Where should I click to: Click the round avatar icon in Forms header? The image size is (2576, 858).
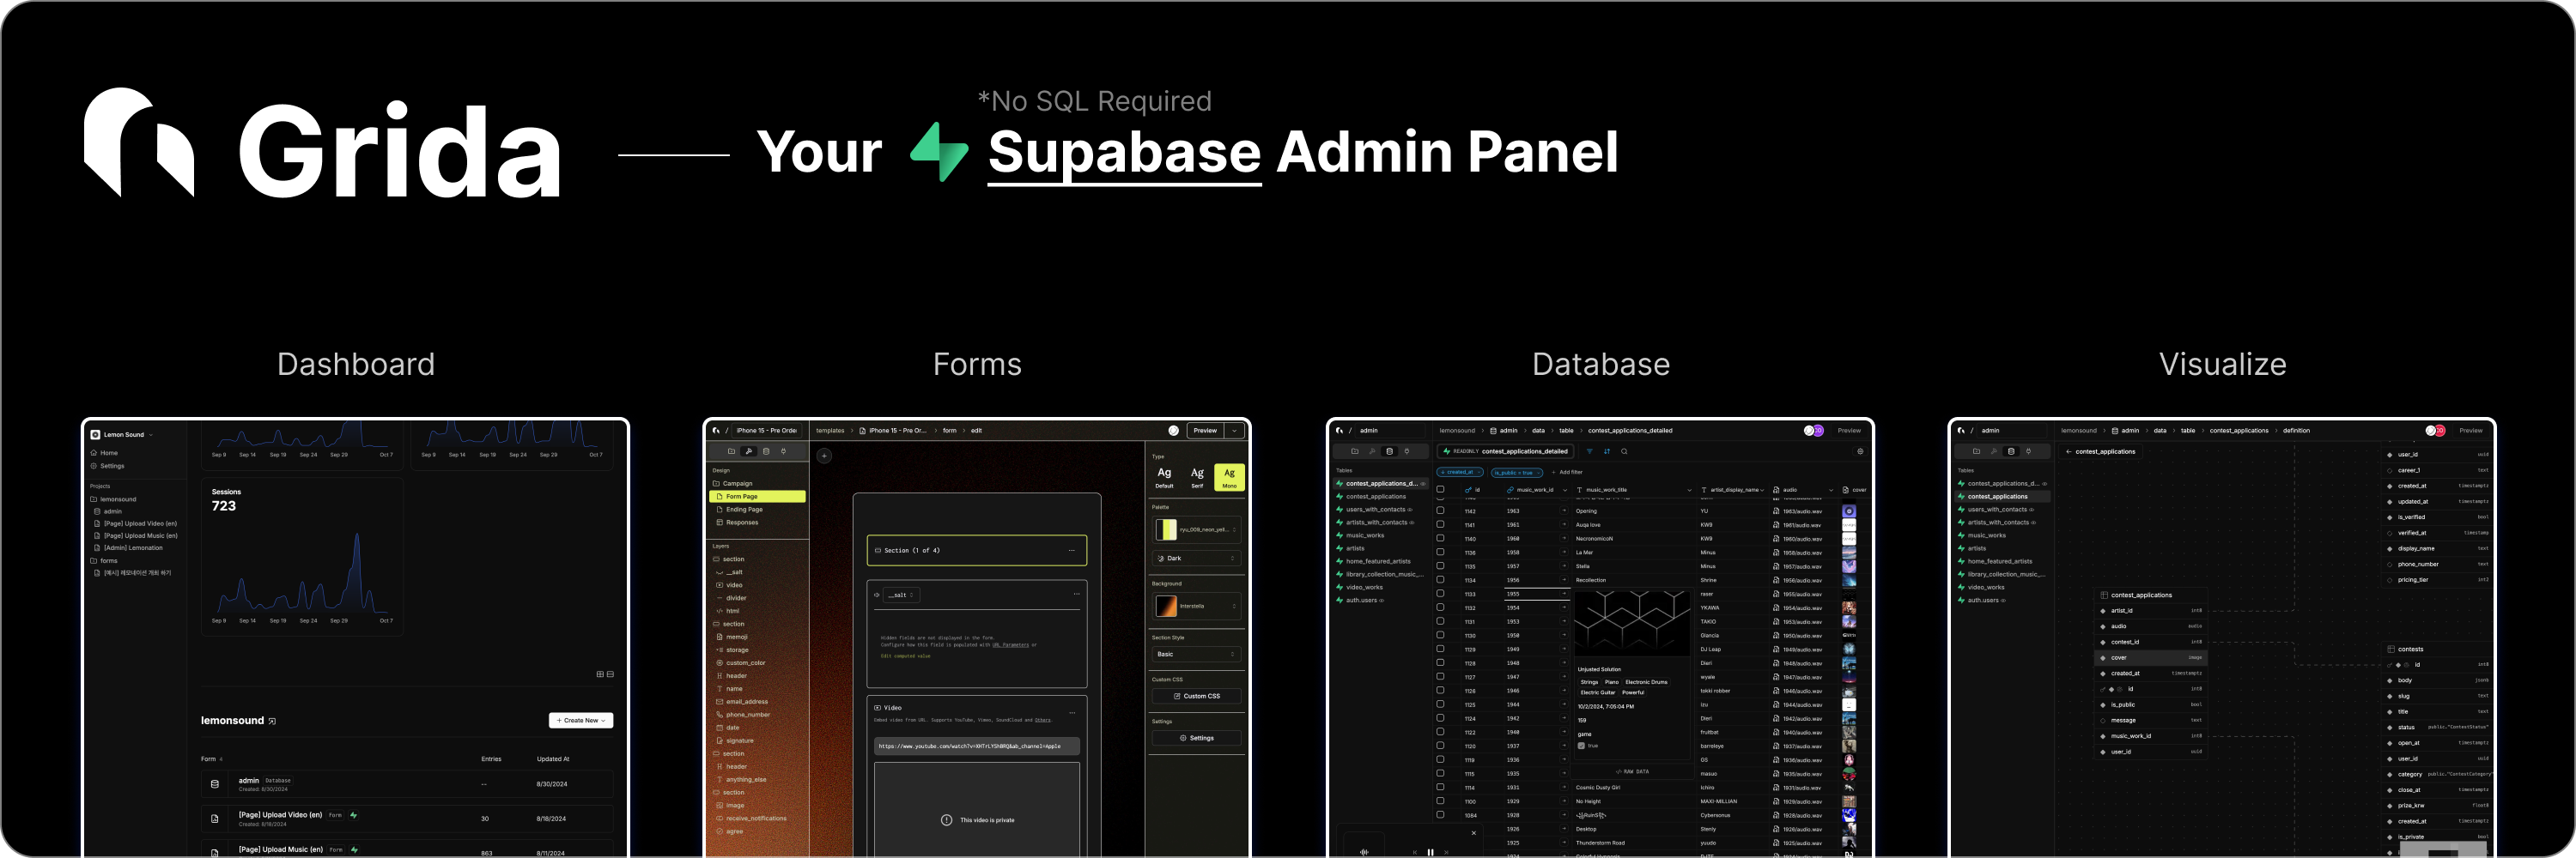point(1173,431)
